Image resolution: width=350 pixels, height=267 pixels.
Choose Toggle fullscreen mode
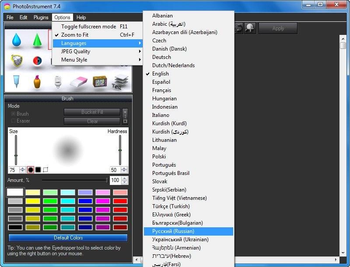click(98, 27)
